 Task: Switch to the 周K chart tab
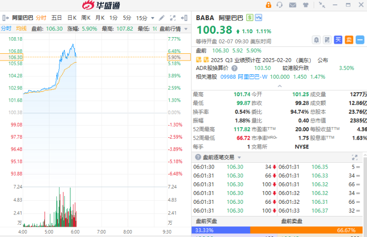86,18
